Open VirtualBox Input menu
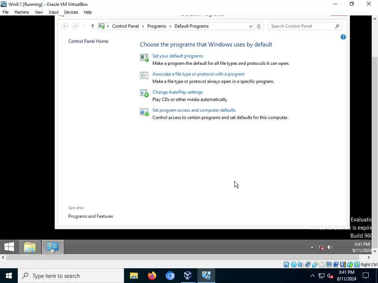The height and width of the screenshot is (283, 378). pos(54,12)
